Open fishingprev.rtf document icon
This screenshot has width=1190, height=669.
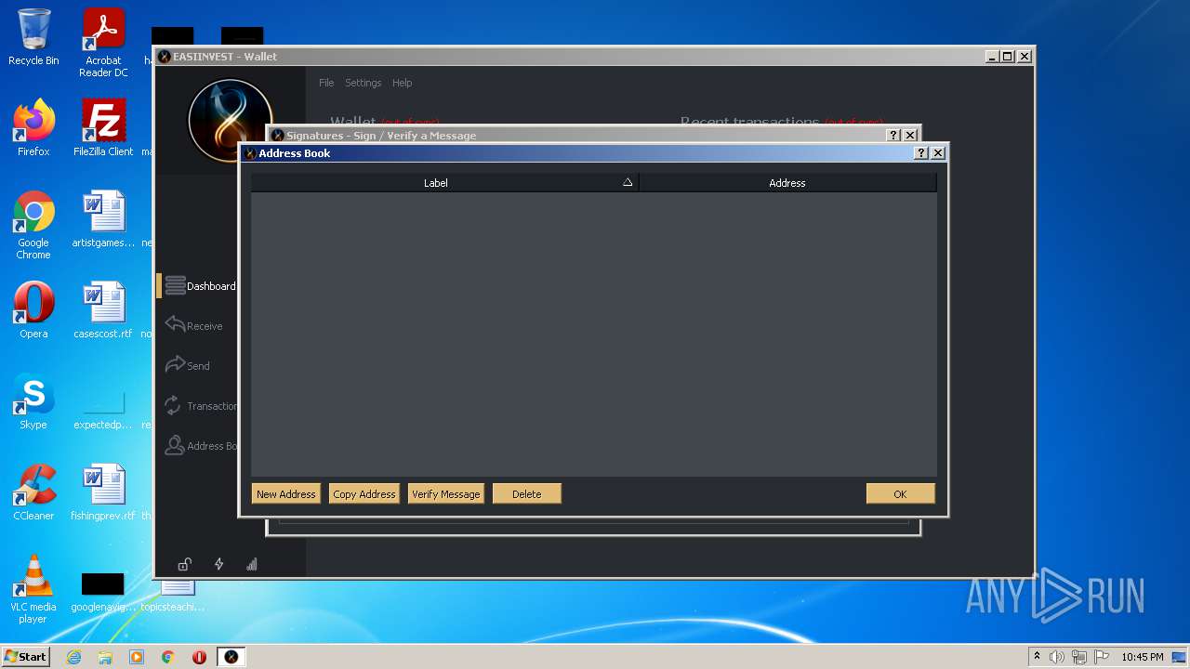103,492
